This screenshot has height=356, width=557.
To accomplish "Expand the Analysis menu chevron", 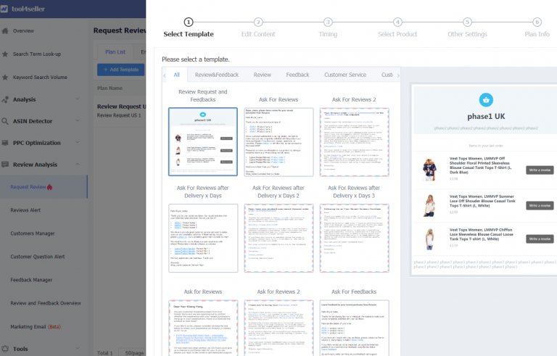I will point(78,99).
